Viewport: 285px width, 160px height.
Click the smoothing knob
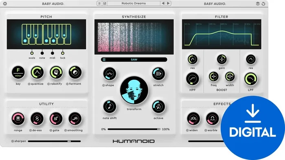pyautogui.click(x=75, y=119)
